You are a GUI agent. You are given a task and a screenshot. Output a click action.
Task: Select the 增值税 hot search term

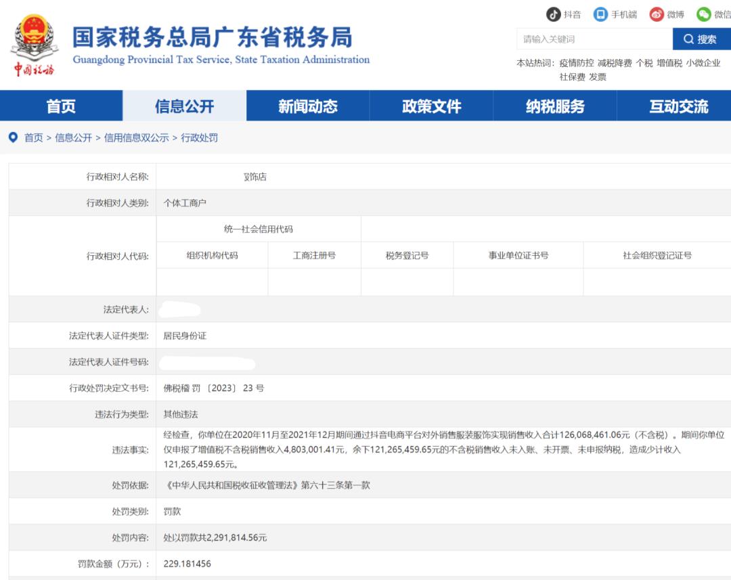(669, 63)
